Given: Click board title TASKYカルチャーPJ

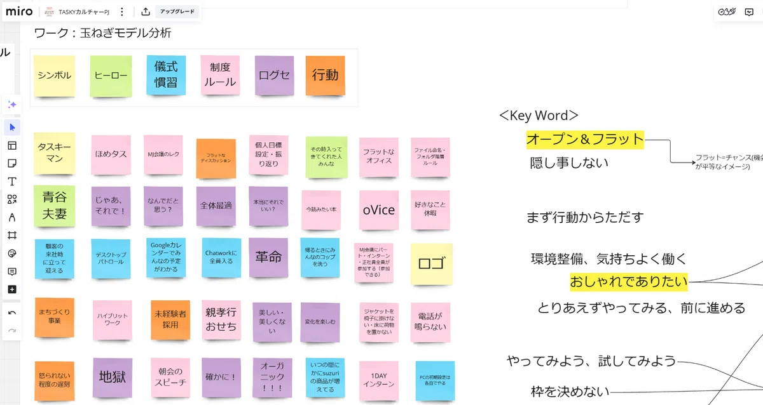Looking at the screenshot, I should 85,11.
